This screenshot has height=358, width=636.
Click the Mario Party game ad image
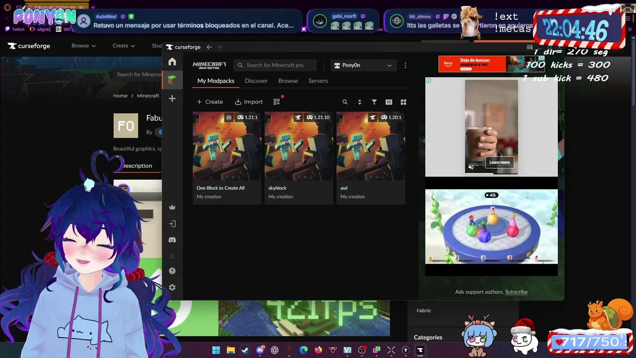491,227
